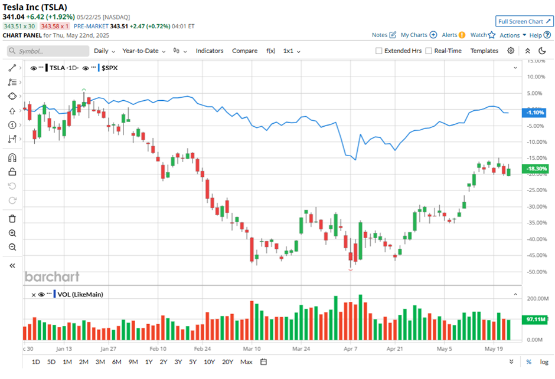Pick the arrow marker tool
The width and height of the screenshot is (555, 379).
(12, 111)
